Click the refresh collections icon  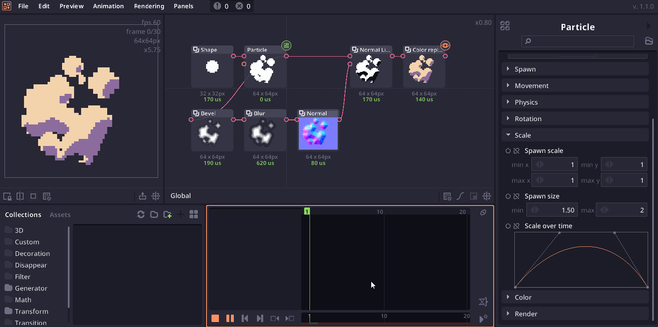(141, 215)
